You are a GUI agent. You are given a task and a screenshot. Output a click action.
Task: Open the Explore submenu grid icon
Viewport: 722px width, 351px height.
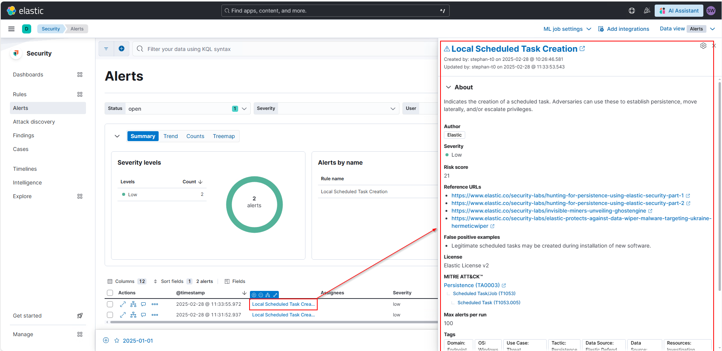pyautogui.click(x=80, y=196)
